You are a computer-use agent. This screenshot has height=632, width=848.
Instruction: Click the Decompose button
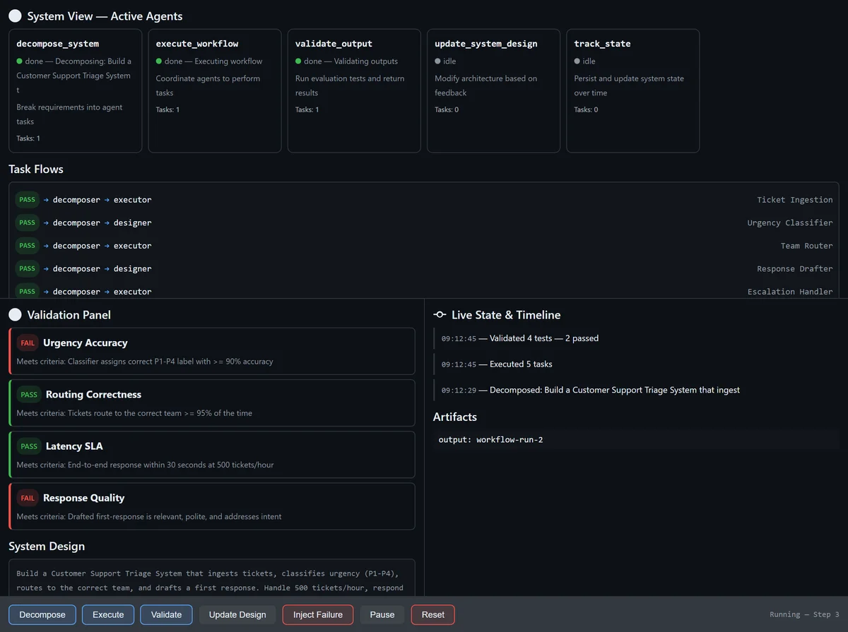[42, 614]
